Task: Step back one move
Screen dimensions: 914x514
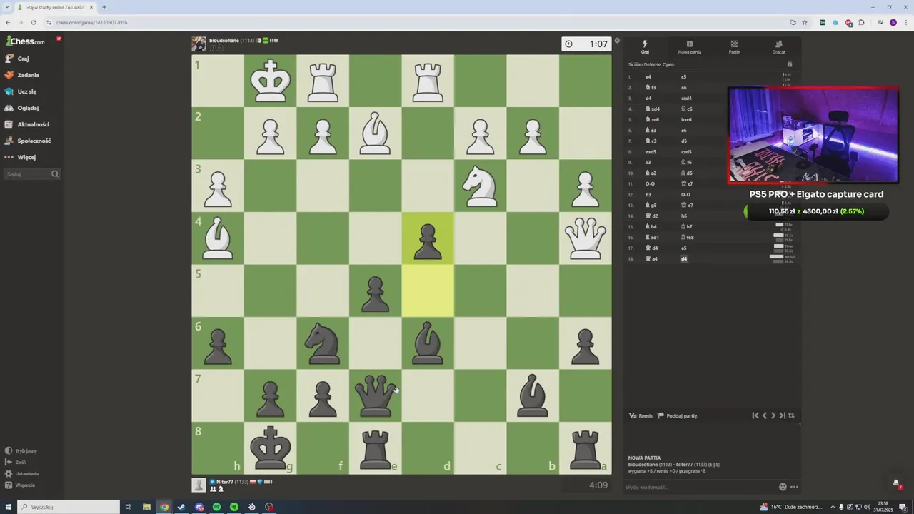Action: [764, 415]
